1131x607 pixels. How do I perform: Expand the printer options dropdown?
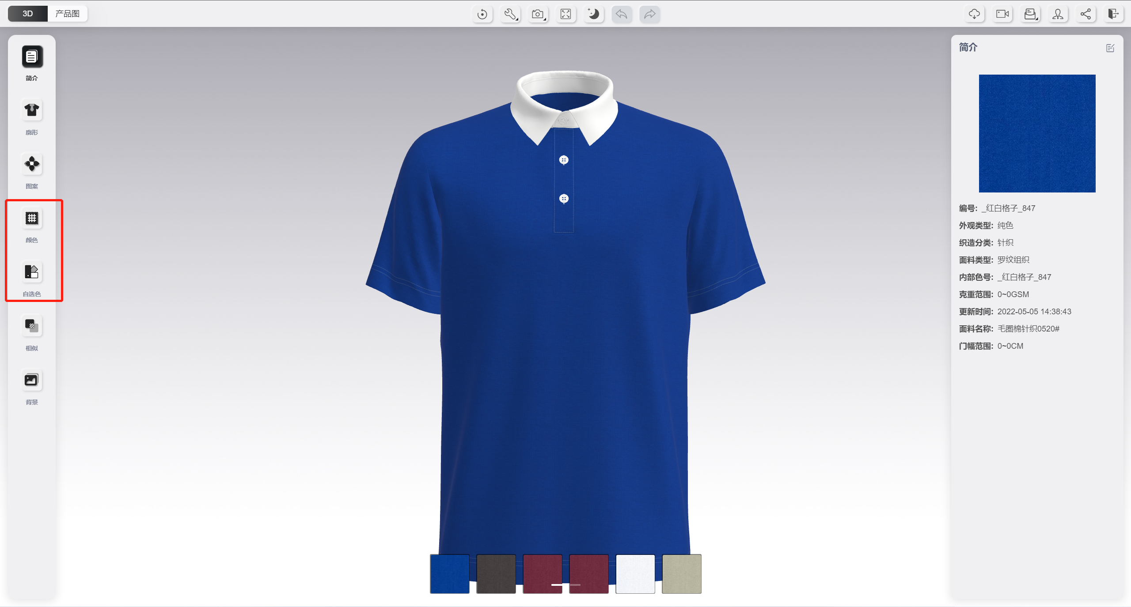tap(1031, 14)
